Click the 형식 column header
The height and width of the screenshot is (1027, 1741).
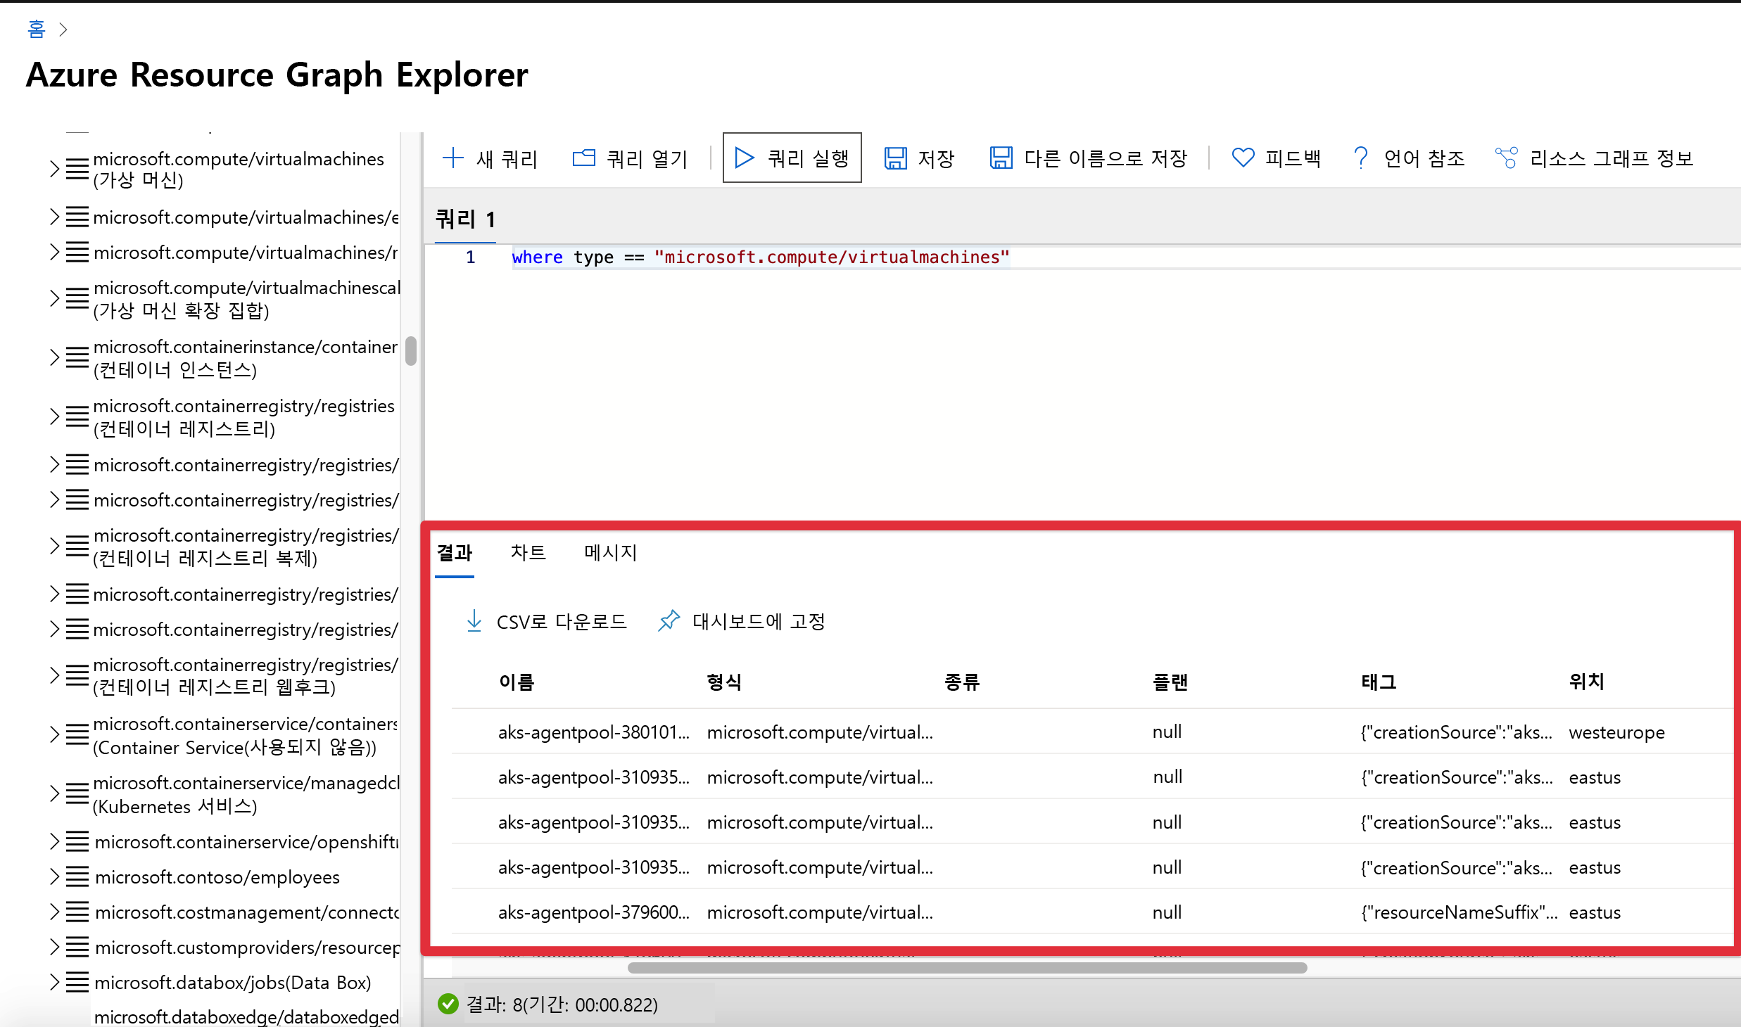724,682
